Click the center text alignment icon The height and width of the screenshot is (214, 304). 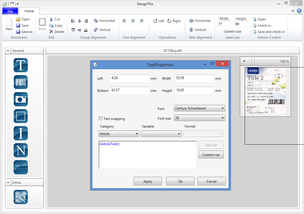(x=133, y=21)
